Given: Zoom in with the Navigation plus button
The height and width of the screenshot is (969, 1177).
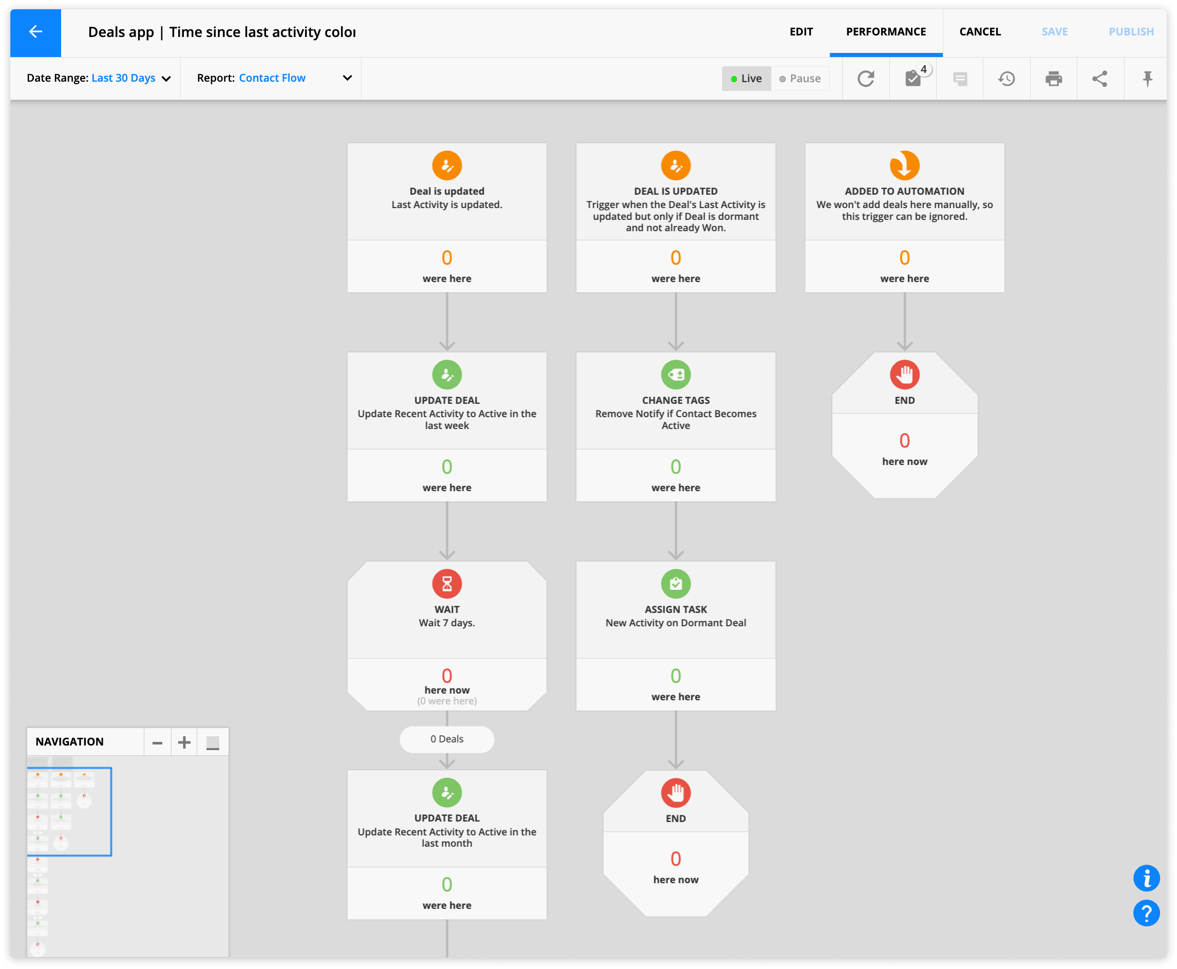Looking at the screenshot, I should click(184, 742).
